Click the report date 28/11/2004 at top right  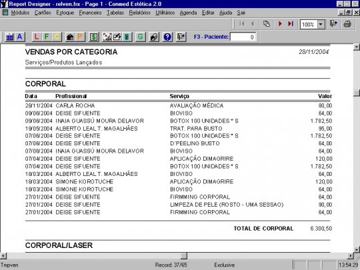(314, 52)
